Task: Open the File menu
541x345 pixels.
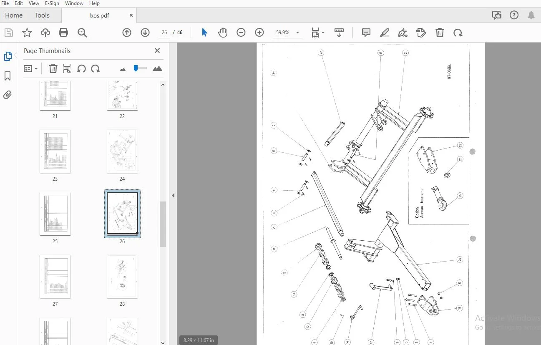Action: [5, 3]
